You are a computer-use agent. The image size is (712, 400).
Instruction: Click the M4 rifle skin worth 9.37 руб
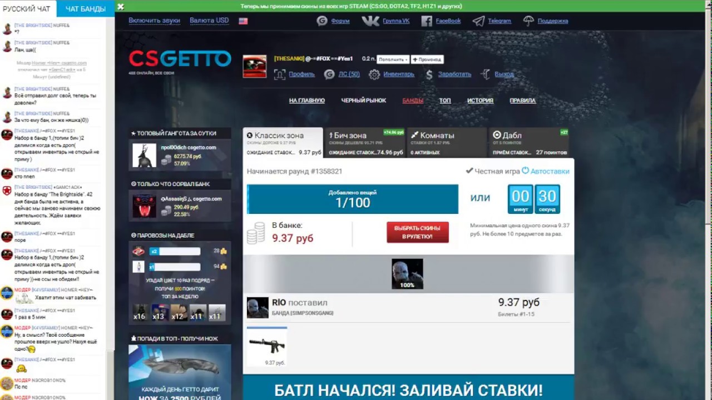coord(267,346)
